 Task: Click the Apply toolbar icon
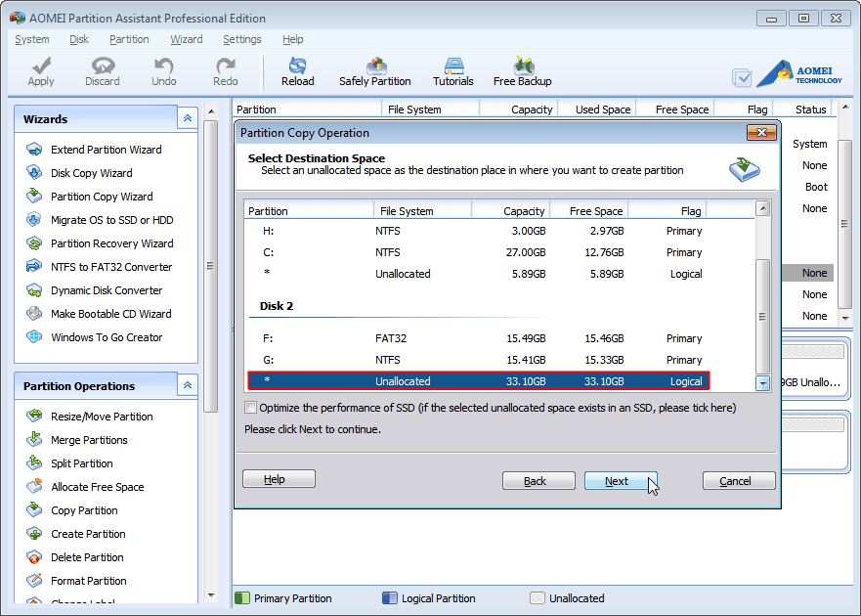pos(40,70)
